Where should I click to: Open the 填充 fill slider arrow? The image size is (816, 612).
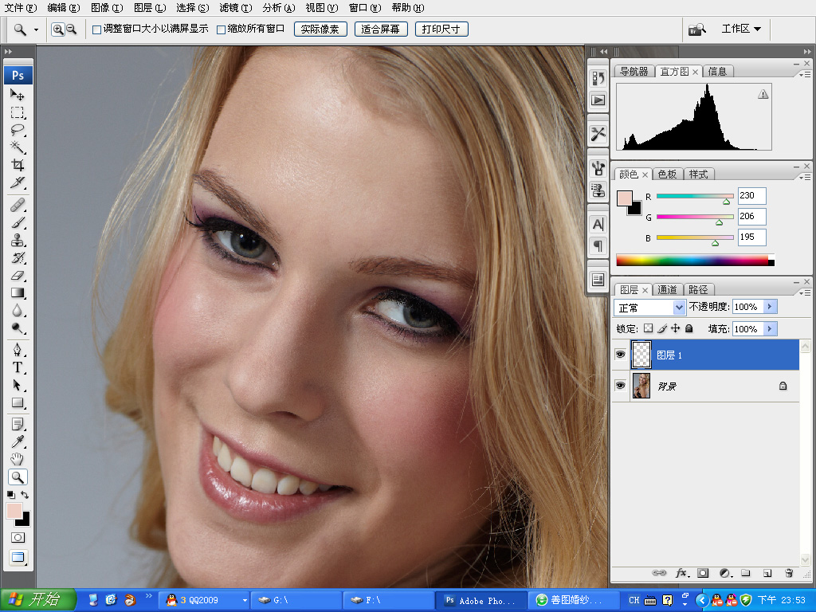point(771,329)
